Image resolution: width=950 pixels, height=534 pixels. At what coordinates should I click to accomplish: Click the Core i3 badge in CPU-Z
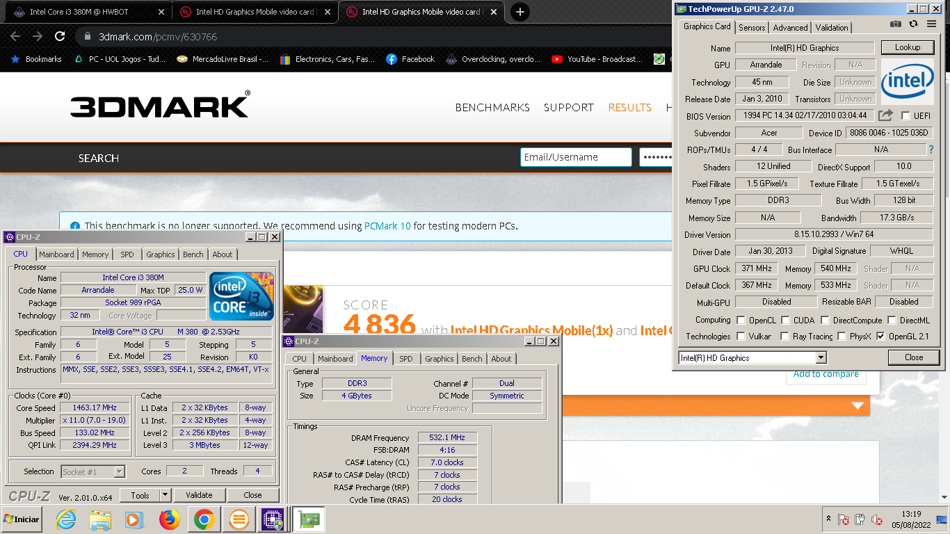click(241, 296)
